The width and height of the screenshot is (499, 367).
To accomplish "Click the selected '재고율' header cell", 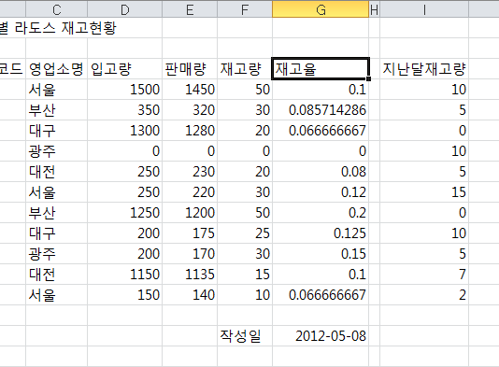I will [321, 69].
